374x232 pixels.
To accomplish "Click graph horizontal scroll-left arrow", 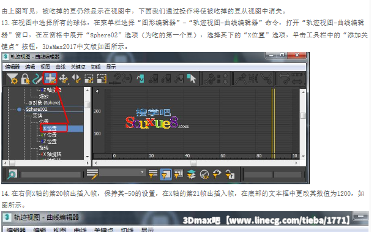I will tap(95, 163).
